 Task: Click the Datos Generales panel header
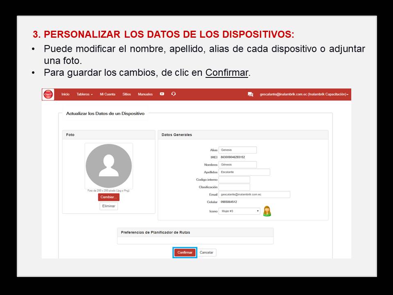pos(243,135)
